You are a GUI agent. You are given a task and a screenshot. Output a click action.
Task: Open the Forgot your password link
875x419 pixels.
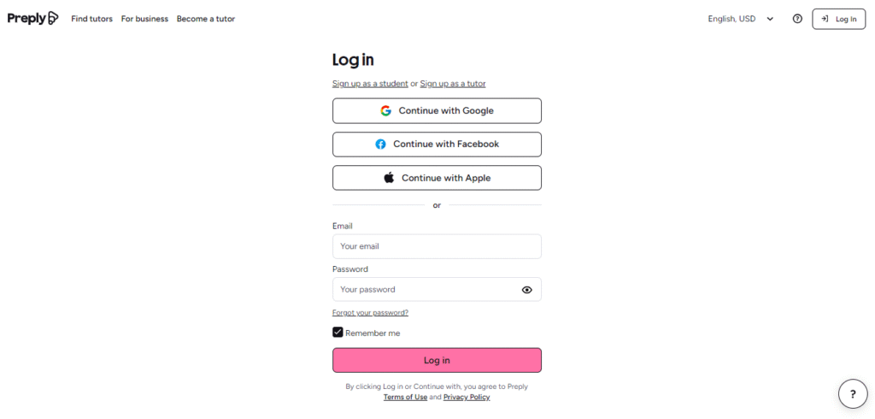pyautogui.click(x=370, y=313)
